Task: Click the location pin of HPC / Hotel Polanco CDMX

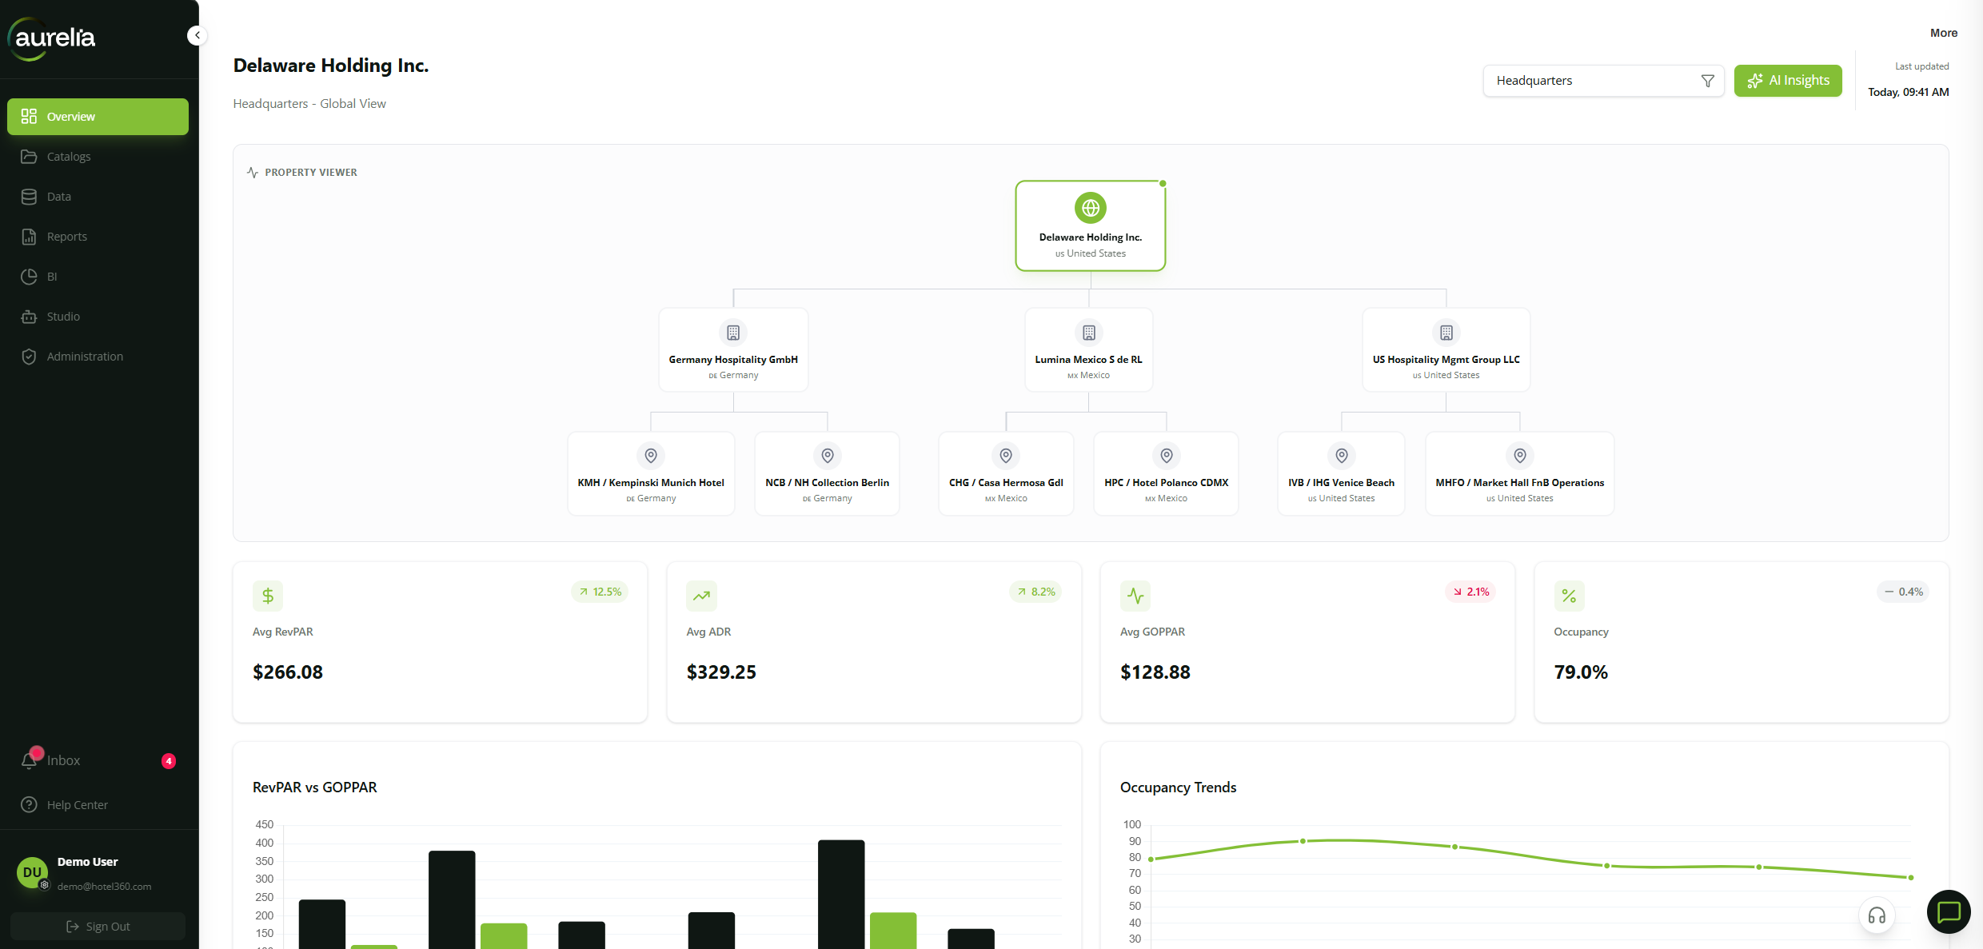Action: pyautogui.click(x=1167, y=456)
